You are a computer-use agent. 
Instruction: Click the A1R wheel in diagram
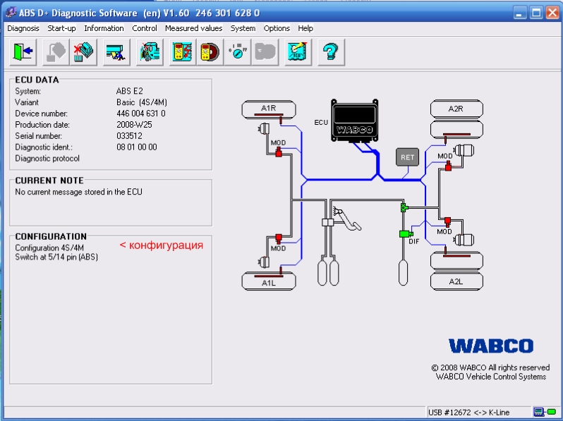coord(269,109)
